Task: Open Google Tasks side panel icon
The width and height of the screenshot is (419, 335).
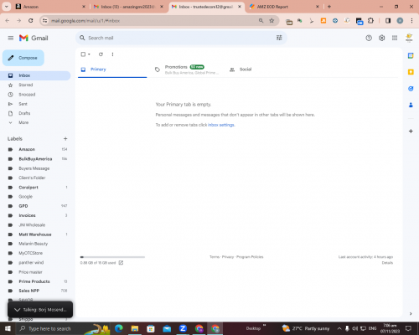Action: (x=411, y=89)
